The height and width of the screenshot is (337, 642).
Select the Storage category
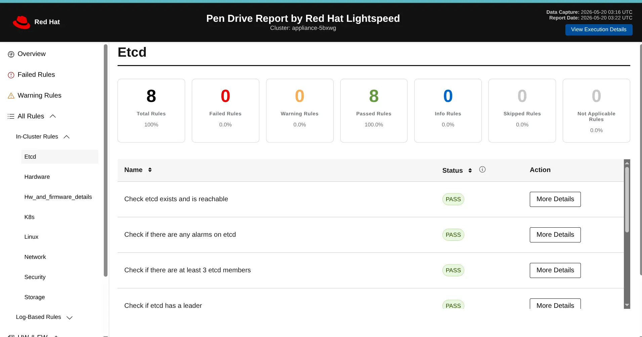tap(35, 297)
